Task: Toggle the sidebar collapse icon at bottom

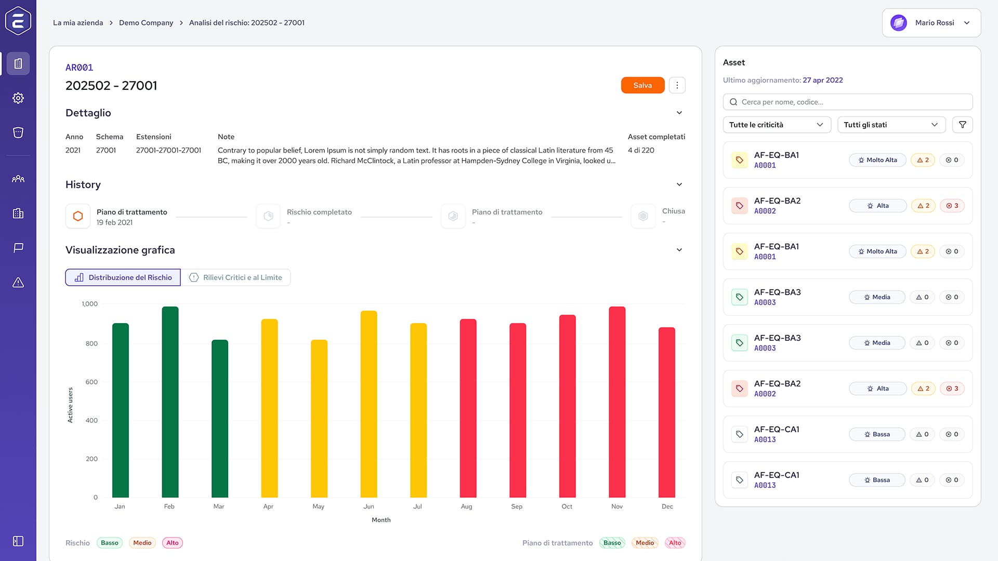Action: (18, 541)
